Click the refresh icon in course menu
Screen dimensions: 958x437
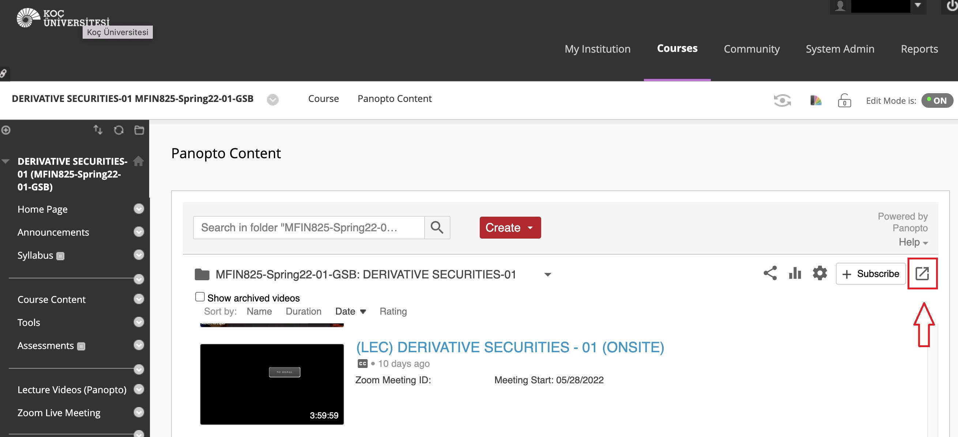[118, 130]
